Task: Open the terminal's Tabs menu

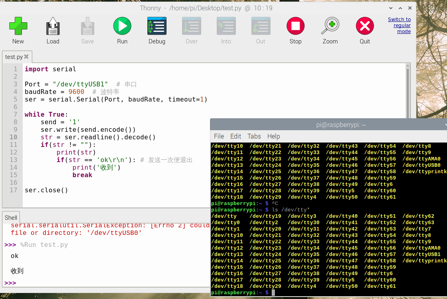Action: click(x=254, y=136)
